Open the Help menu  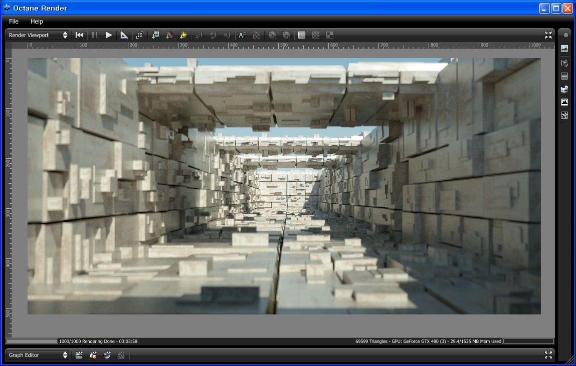37,21
